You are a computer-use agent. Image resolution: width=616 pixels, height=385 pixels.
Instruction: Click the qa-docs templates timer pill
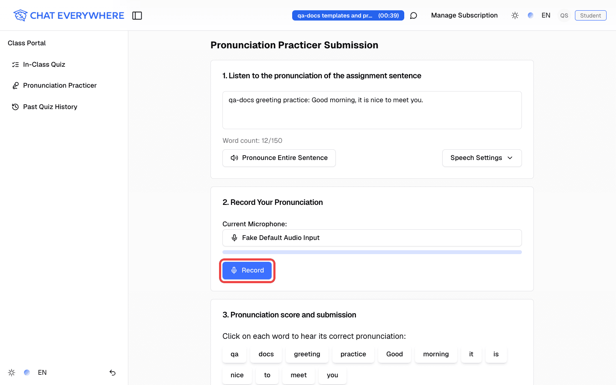(348, 15)
